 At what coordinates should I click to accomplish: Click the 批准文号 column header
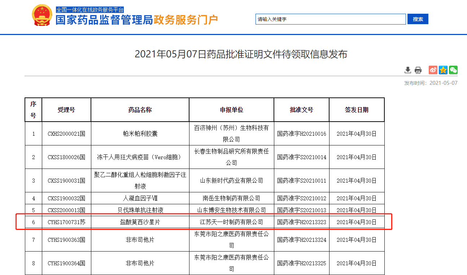pyautogui.click(x=302, y=110)
